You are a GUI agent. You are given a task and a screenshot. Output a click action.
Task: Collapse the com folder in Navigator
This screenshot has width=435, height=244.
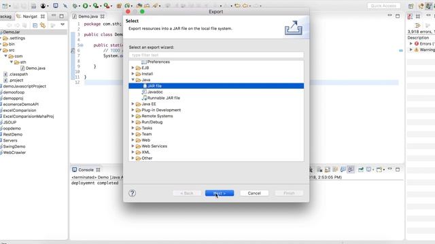point(5,56)
